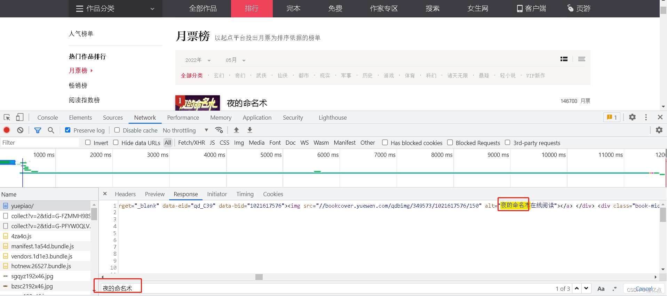Open DevTools more options kebab menu

(x=646, y=117)
